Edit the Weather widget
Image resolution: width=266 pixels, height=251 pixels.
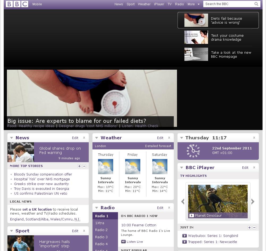coord(160,138)
